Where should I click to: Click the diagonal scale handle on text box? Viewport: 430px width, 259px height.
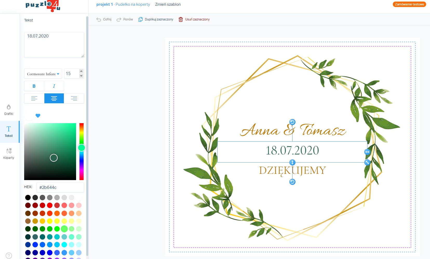point(367,162)
